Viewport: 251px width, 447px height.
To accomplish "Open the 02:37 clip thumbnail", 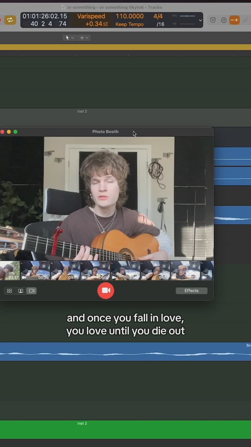I will click(9, 271).
